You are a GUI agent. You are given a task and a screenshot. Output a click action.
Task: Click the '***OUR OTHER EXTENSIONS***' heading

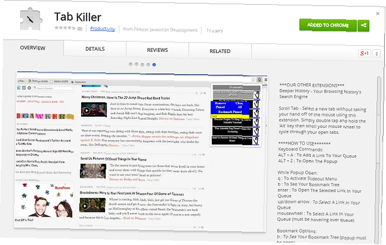click(x=312, y=85)
